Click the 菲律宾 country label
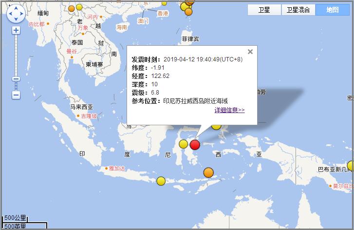This screenshot has width=354, height=230. click(x=190, y=39)
